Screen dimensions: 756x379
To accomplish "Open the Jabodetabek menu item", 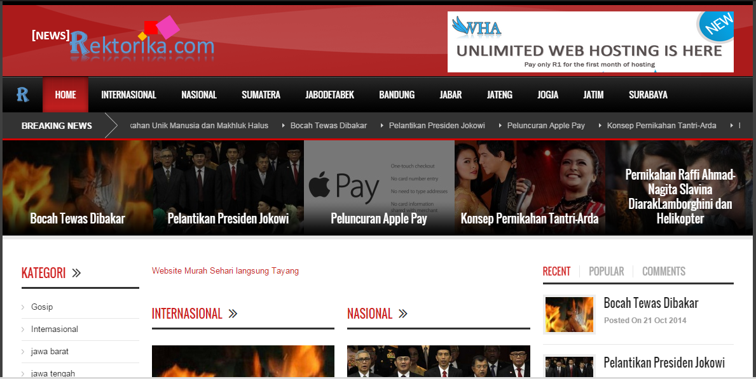I will (329, 95).
